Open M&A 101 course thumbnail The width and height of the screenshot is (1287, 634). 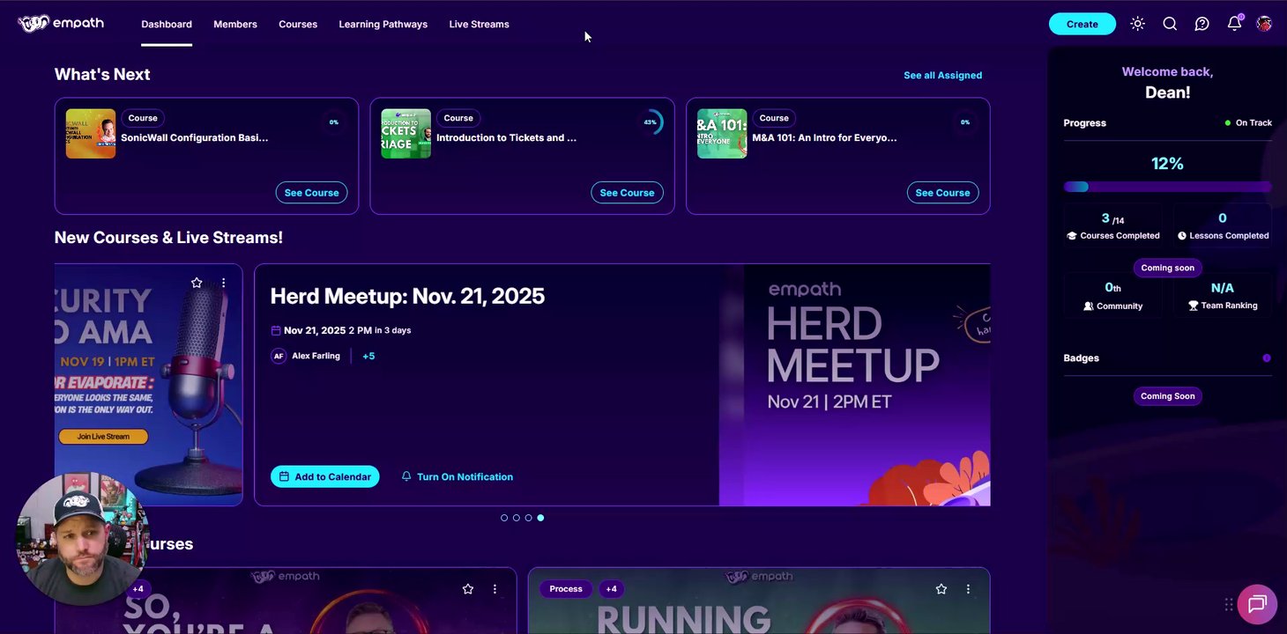tap(722, 134)
